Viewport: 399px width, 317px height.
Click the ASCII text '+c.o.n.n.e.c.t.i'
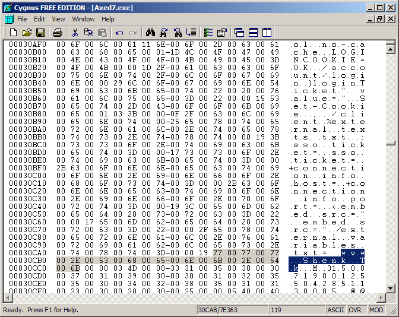coord(327,168)
